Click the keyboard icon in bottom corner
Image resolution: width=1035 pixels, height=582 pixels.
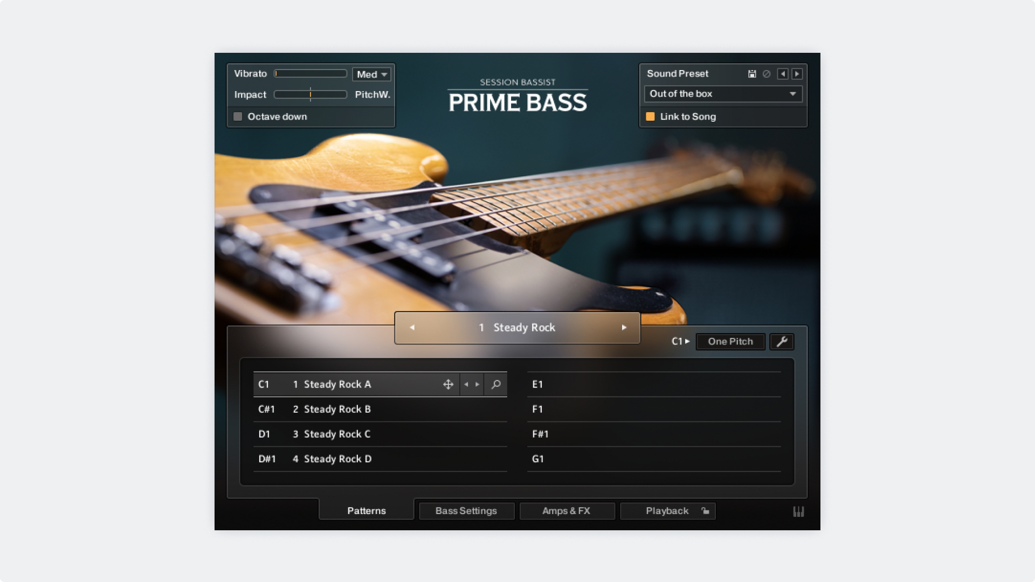(x=798, y=511)
